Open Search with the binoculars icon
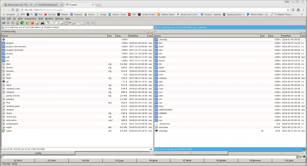Image resolution: width=307 pixels, height=166 pixels. [42, 23]
